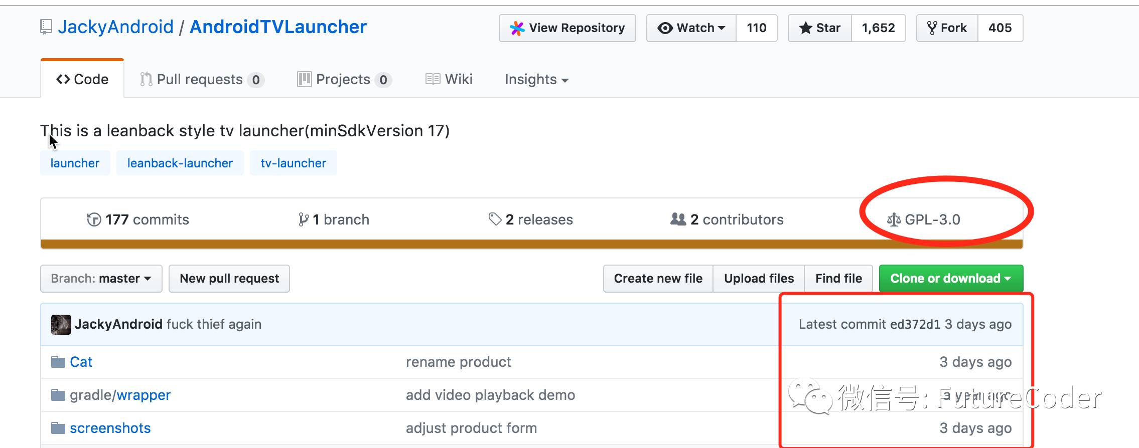Click '3 days ago' in the Cat row
Viewport: 1139px width, 448px height.
[975, 362]
